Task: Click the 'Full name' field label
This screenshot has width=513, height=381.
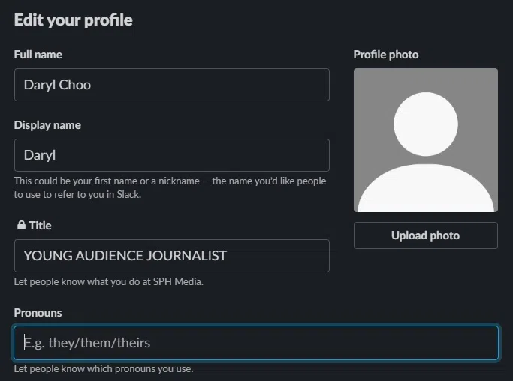Action: pyautogui.click(x=38, y=55)
